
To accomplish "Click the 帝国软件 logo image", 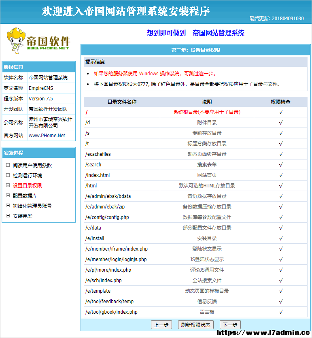I will [x=38, y=41].
